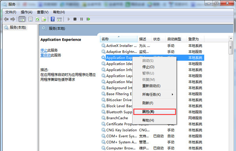Select the BranchCache service name

(x=117, y=118)
